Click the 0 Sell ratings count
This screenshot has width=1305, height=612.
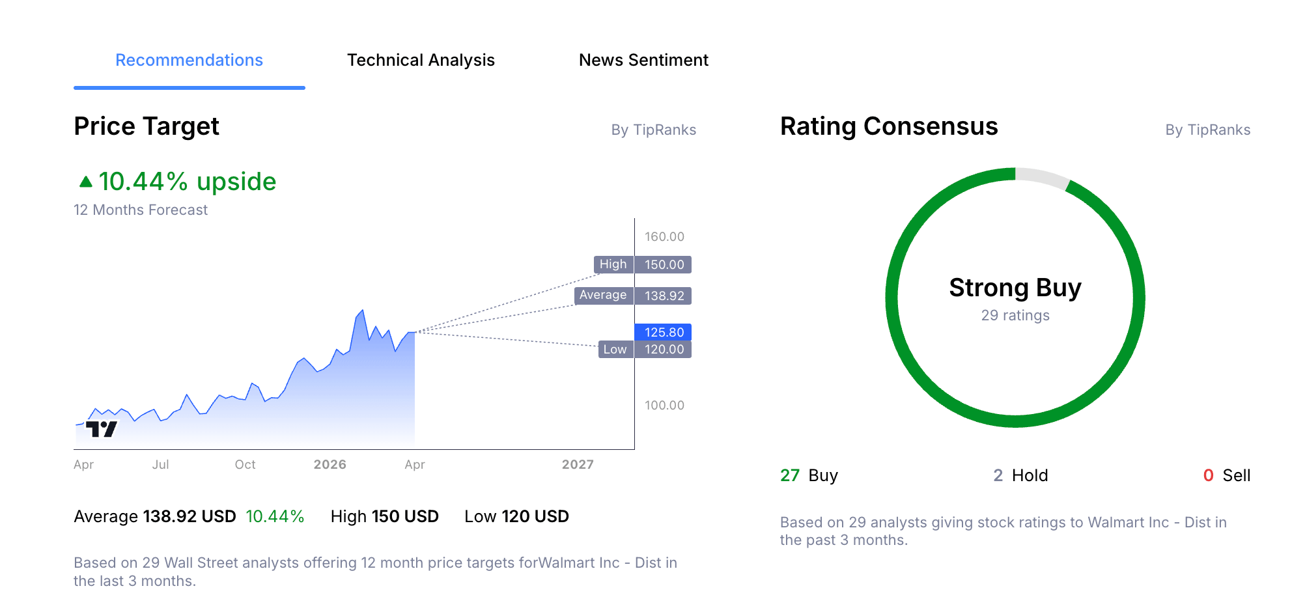1228,475
